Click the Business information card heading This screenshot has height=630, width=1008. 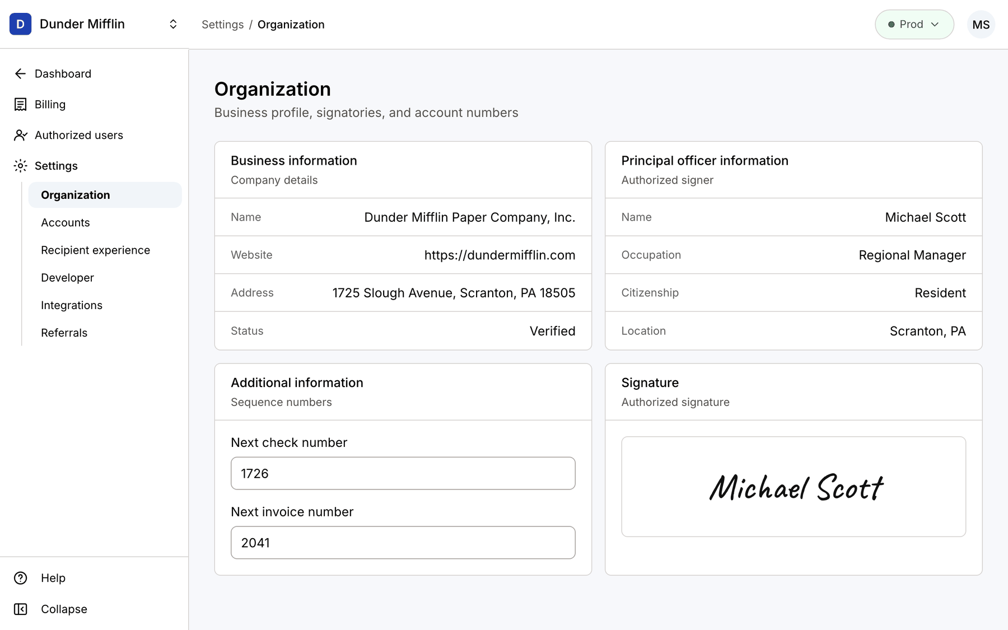(294, 161)
